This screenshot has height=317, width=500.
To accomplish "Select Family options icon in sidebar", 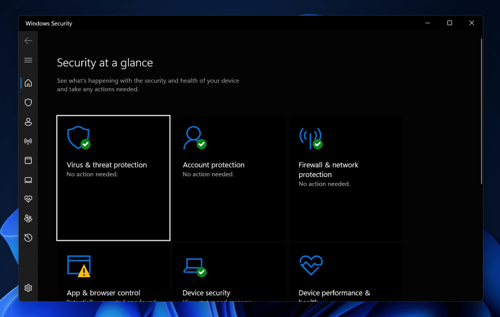I will (28, 218).
